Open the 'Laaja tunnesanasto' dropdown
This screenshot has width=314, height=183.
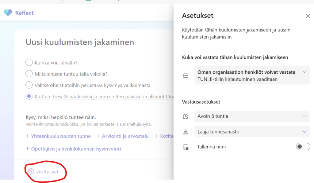(252, 132)
